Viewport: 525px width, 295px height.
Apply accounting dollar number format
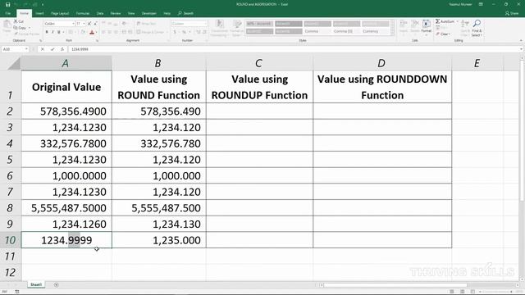tap(175, 32)
